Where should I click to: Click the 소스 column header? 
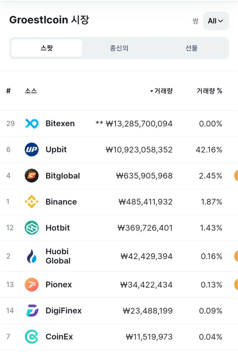click(31, 91)
